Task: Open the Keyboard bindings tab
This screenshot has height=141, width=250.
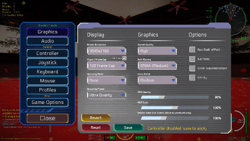Action: click(48, 71)
